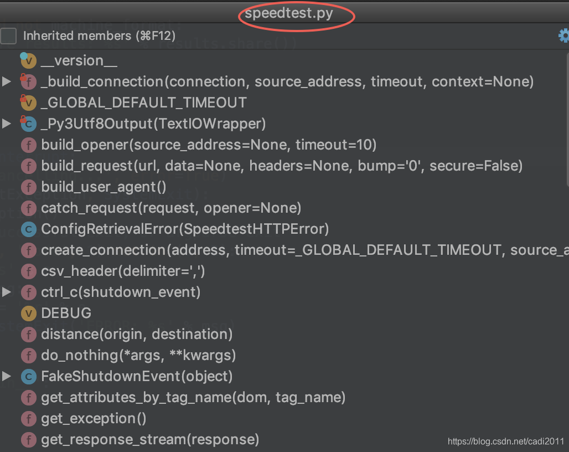Expand the ctrl_c function node
The image size is (569, 452).
[7, 292]
